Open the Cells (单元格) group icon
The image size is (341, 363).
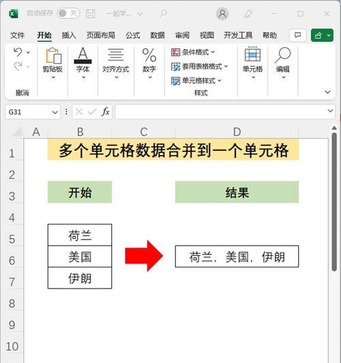coord(252,54)
